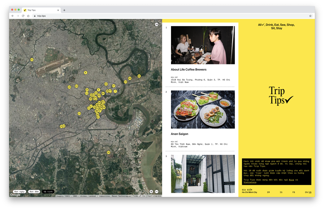Switch language to EN
The height and width of the screenshot is (209, 324).
click(306, 192)
